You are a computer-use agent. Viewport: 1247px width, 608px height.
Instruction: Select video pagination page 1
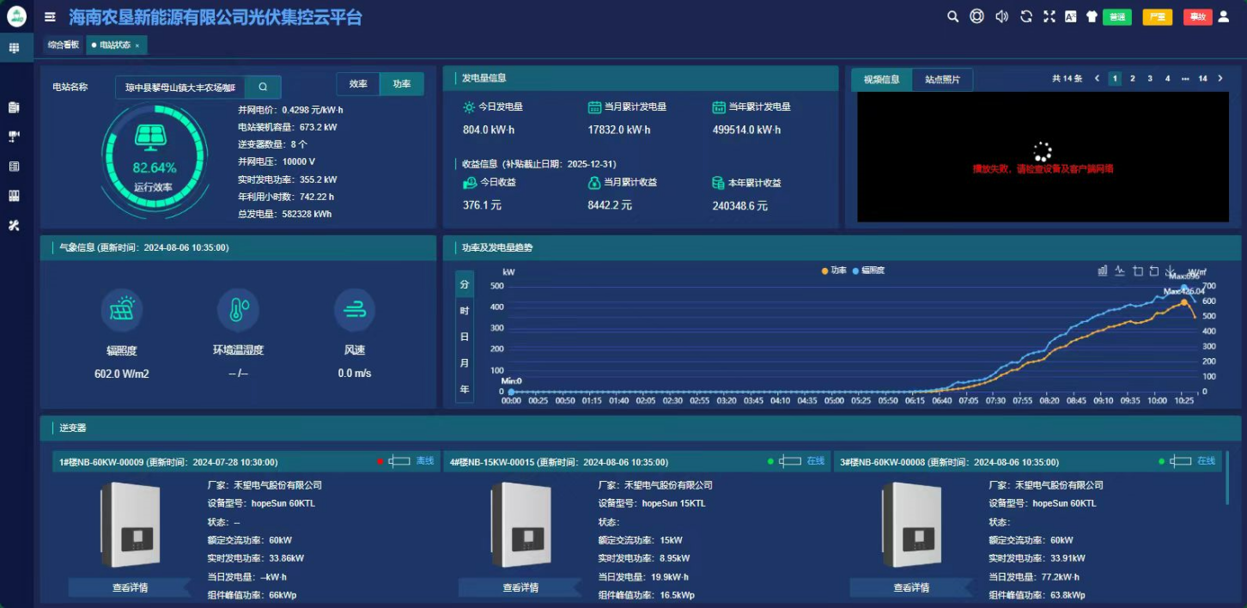(1115, 78)
